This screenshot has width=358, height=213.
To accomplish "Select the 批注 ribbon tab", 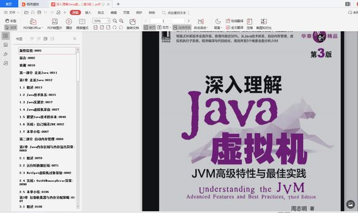I will coord(101,12).
